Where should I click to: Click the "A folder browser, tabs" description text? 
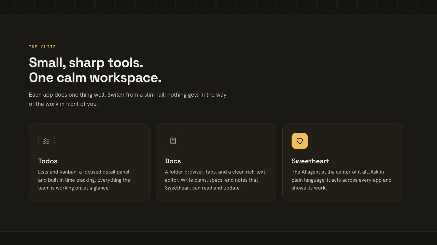(215, 180)
